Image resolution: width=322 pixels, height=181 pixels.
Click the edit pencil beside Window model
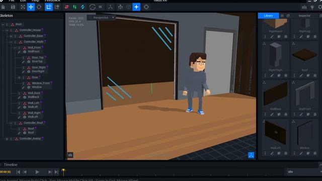pos(23,87)
